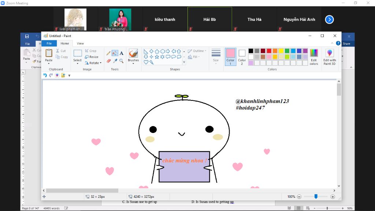This screenshot has height=211, width=375.
Task: Choose the hexagon shape
Action: tap(162, 51)
